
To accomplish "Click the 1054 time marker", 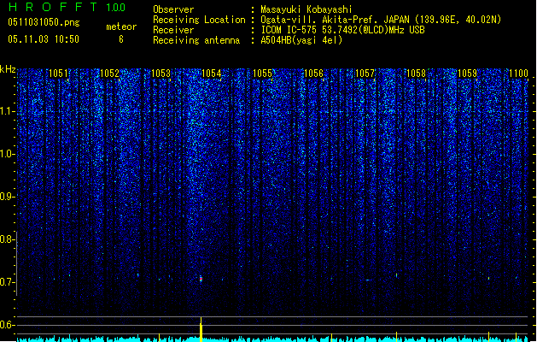I will click(x=212, y=74).
